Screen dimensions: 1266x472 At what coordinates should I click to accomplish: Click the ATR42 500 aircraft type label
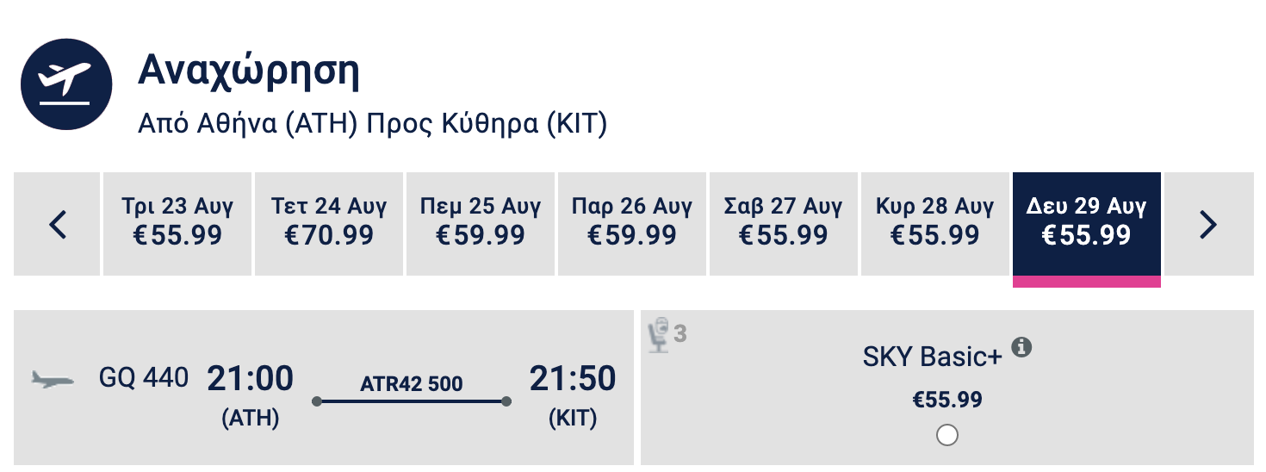click(412, 383)
